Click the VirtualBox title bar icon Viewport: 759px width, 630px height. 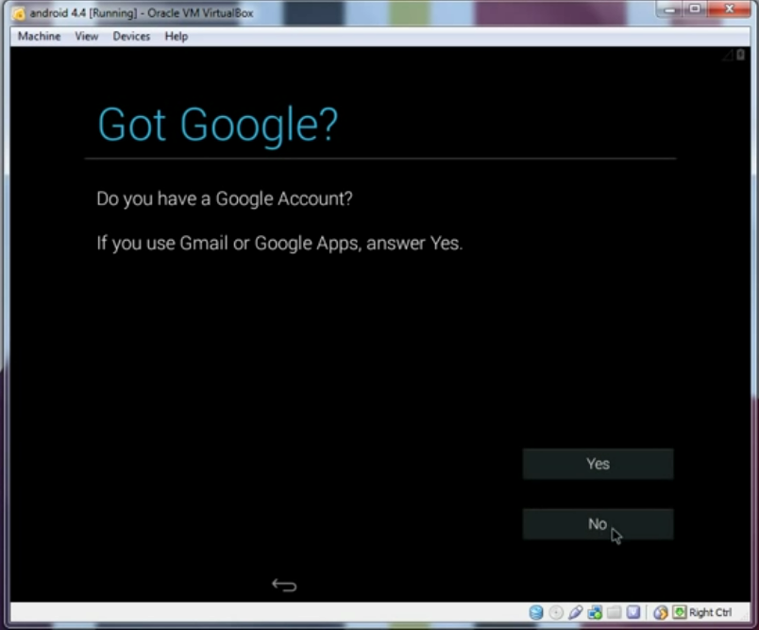(18, 13)
